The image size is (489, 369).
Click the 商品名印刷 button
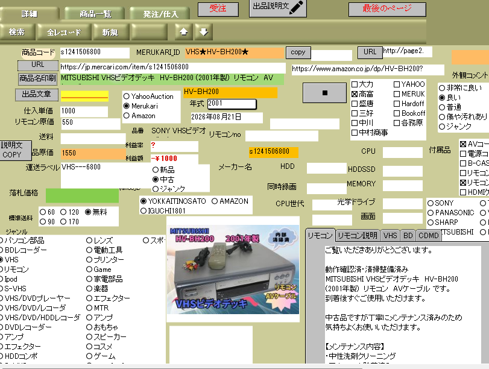(38, 78)
